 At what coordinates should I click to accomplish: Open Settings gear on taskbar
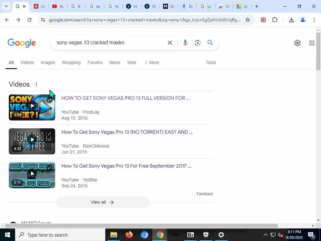(221, 235)
